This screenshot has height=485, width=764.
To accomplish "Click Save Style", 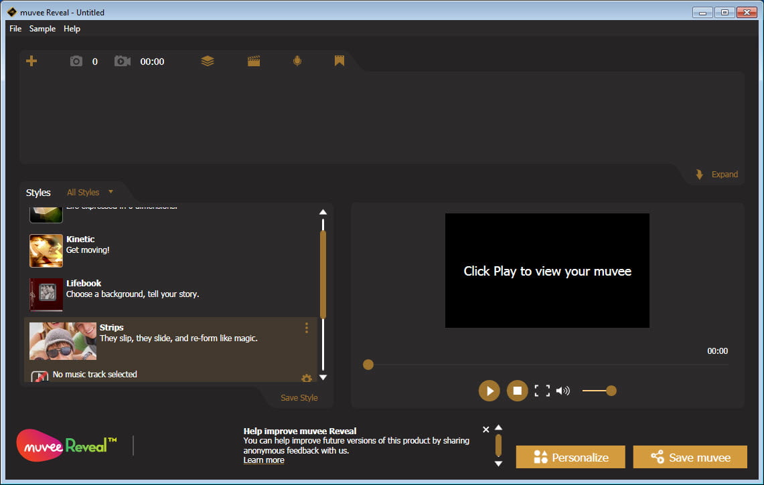I will coord(299,398).
